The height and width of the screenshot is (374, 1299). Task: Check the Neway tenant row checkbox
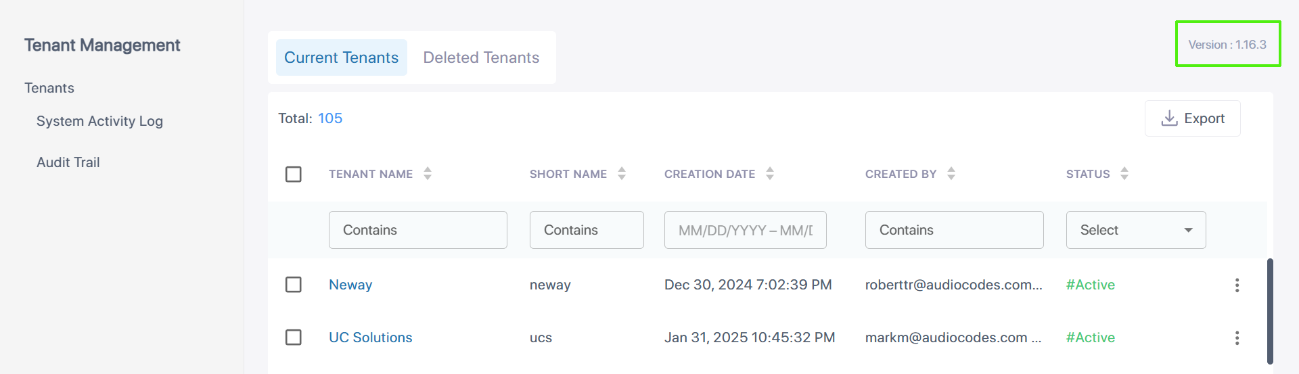294,285
